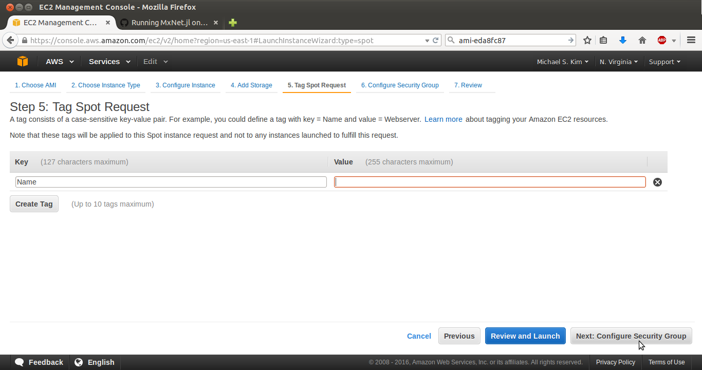Go to the Firefox home page icon
This screenshot has height=370, width=702.
tap(642, 40)
